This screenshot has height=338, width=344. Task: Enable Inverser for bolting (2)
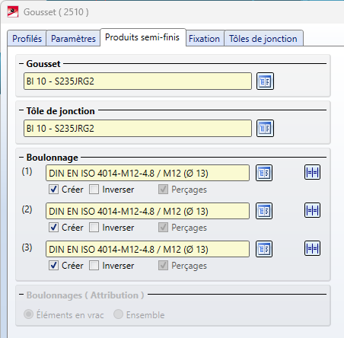pyautogui.click(x=94, y=228)
